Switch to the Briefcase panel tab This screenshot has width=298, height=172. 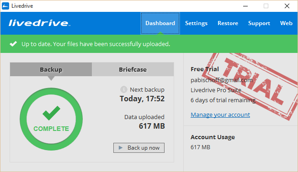[x=133, y=69]
